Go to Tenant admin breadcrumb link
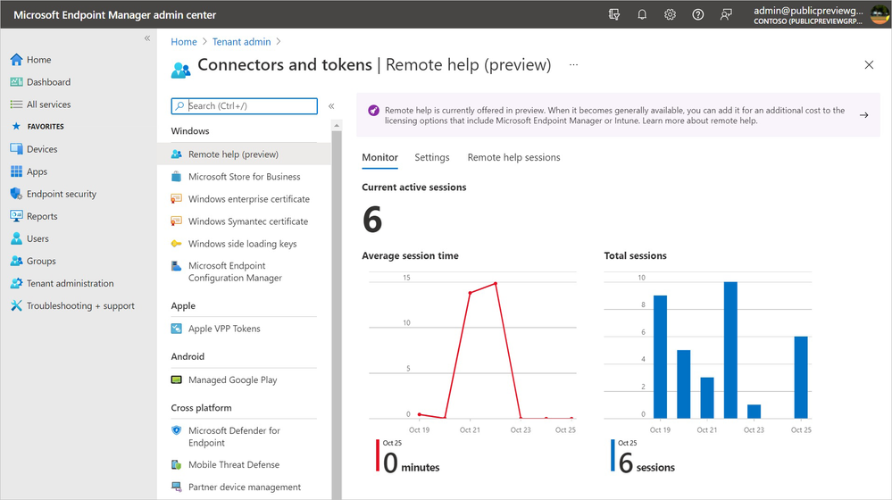The image size is (892, 500). tap(241, 42)
